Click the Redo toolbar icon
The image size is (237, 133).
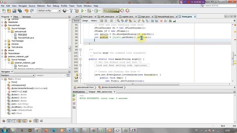point(32,11)
